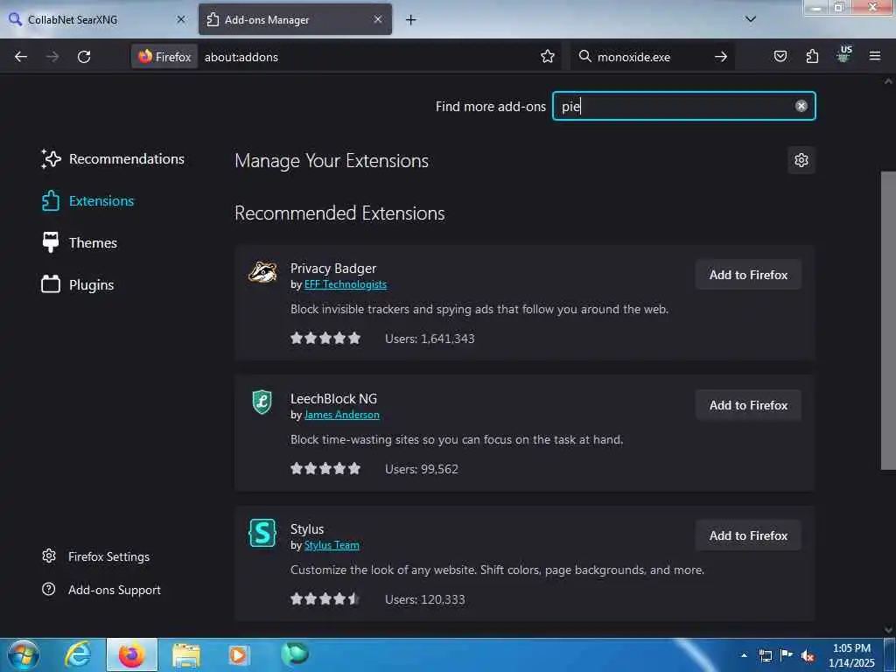Open Firefox Settings link
Image resolution: width=896 pixels, height=672 pixels.
(96, 556)
